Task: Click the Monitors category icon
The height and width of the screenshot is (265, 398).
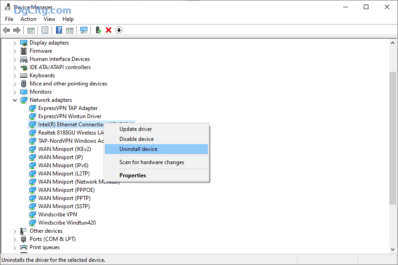Action: [24, 92]
